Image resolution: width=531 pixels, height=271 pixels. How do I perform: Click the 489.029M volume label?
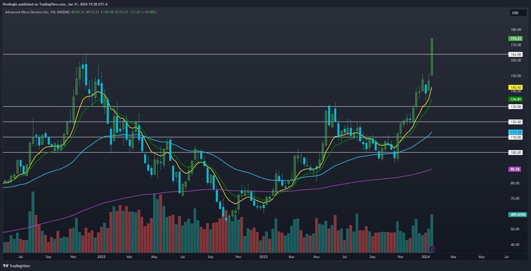point(517,215)
